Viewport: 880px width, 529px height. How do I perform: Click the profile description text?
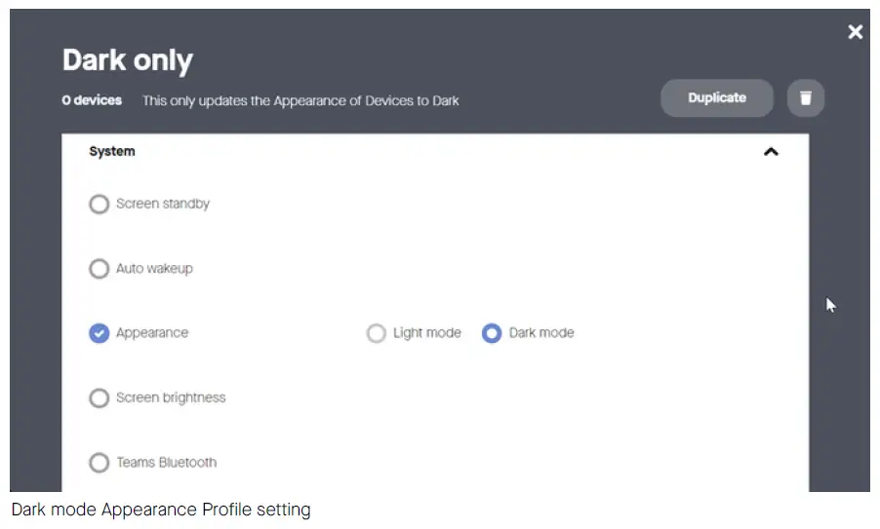tap(300, 100)
